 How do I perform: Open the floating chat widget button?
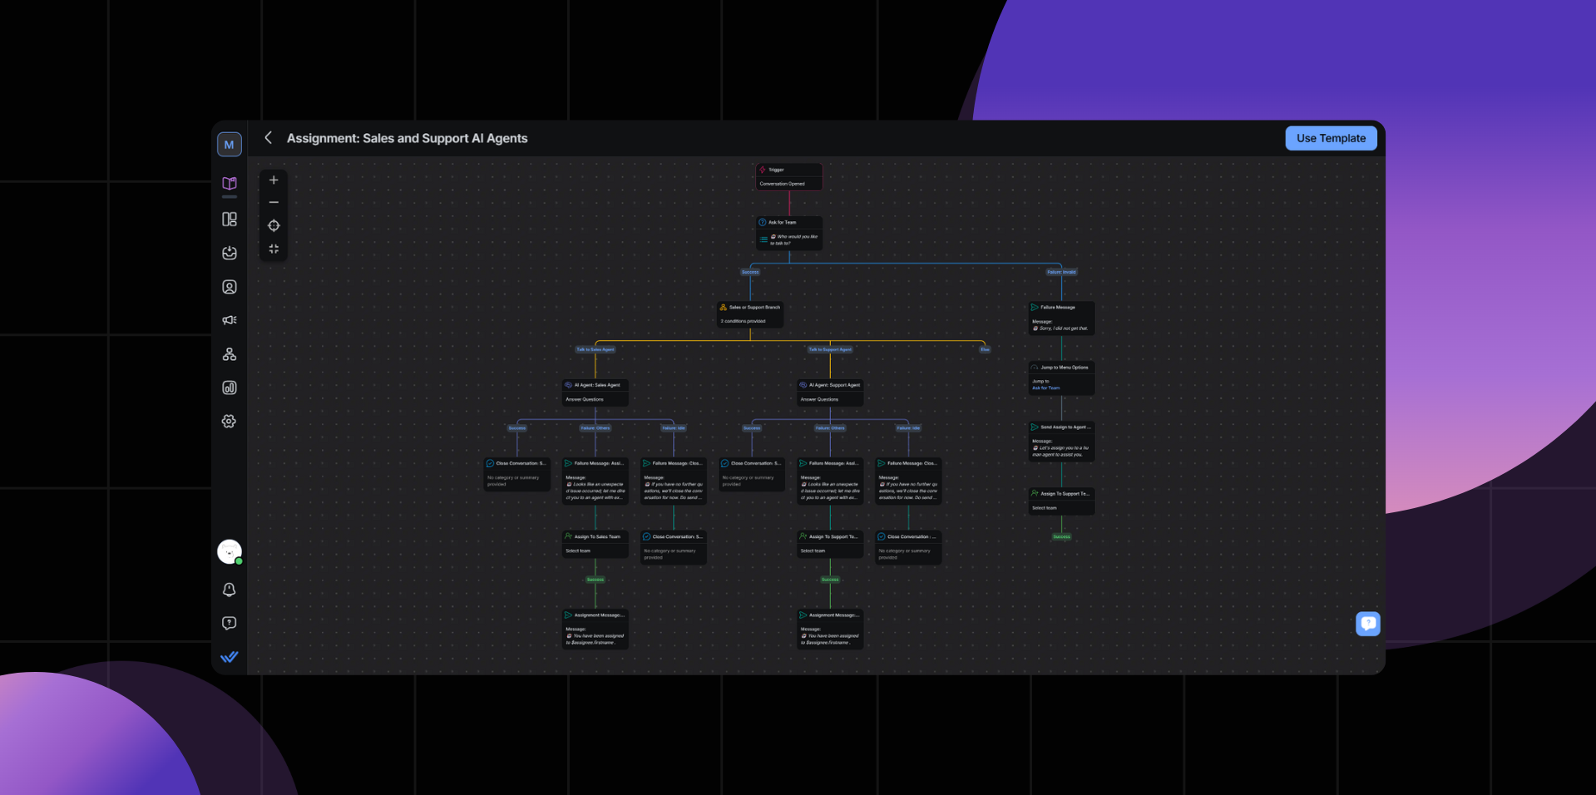[1367, 623]
